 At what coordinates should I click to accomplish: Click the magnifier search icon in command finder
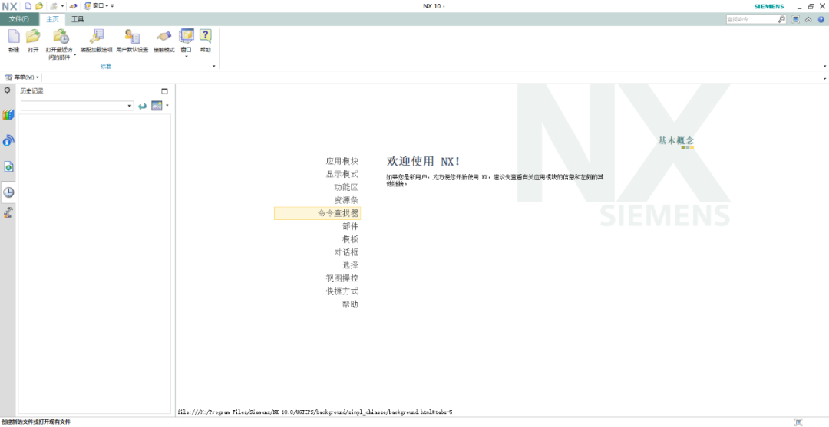pos(782,19)
